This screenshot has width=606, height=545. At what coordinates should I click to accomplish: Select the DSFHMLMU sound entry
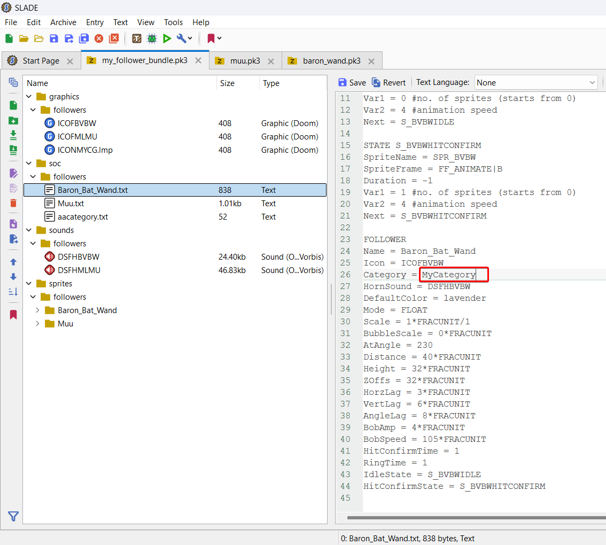pyautogui.click(x=175, y=270)
